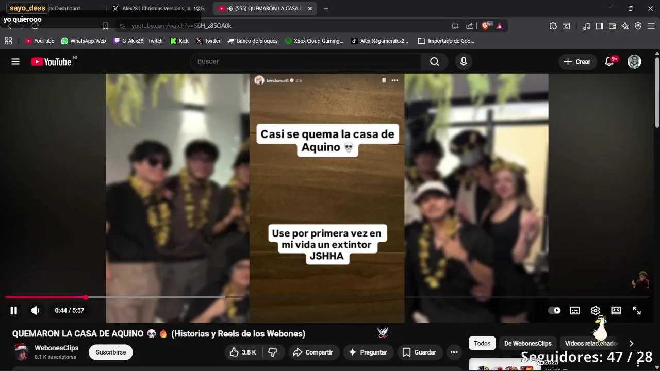Close the QUEMARON LA CASA tab
This screenshot has height=371, width=660.
point(310,8)
